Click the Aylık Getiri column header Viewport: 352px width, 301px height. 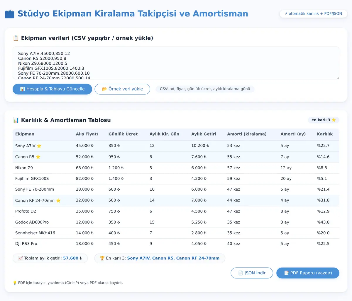tap(204, 134)
